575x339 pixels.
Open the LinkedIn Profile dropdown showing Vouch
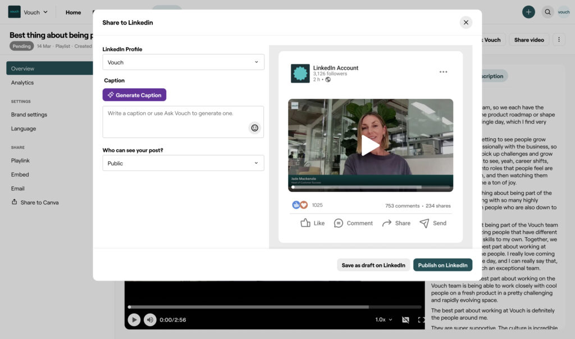184,62
